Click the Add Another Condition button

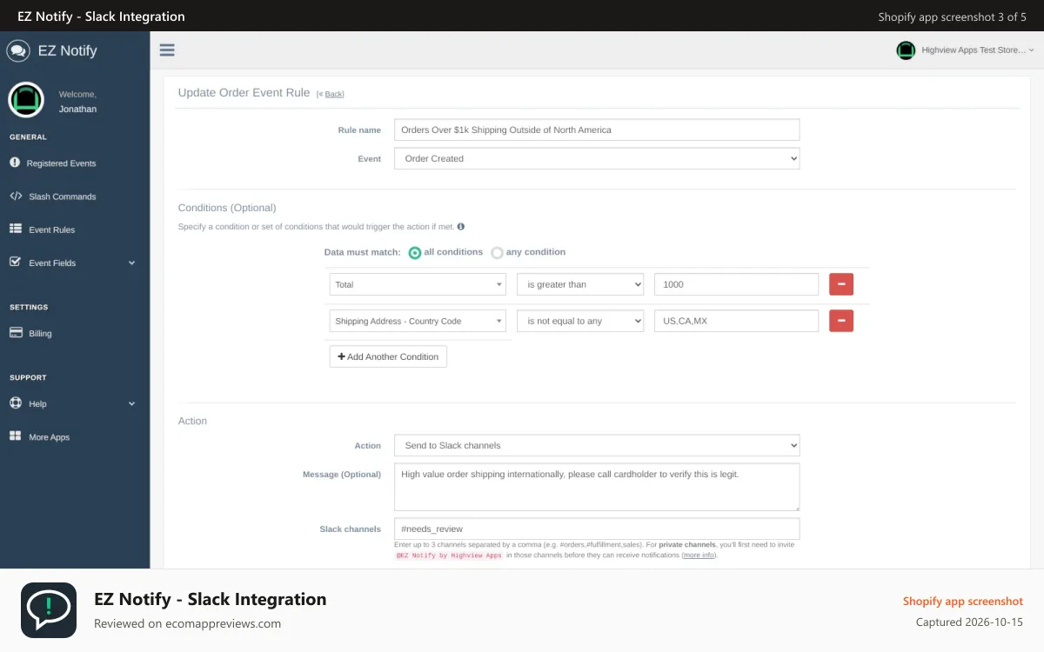[x=388, y=356]
